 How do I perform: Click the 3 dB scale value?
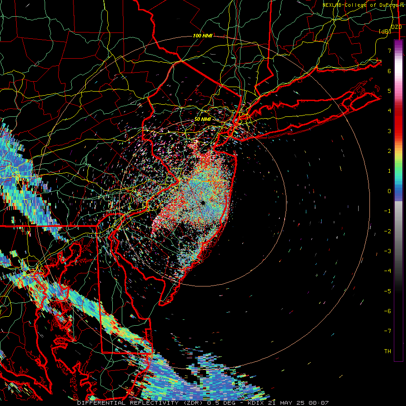(389, 131)
